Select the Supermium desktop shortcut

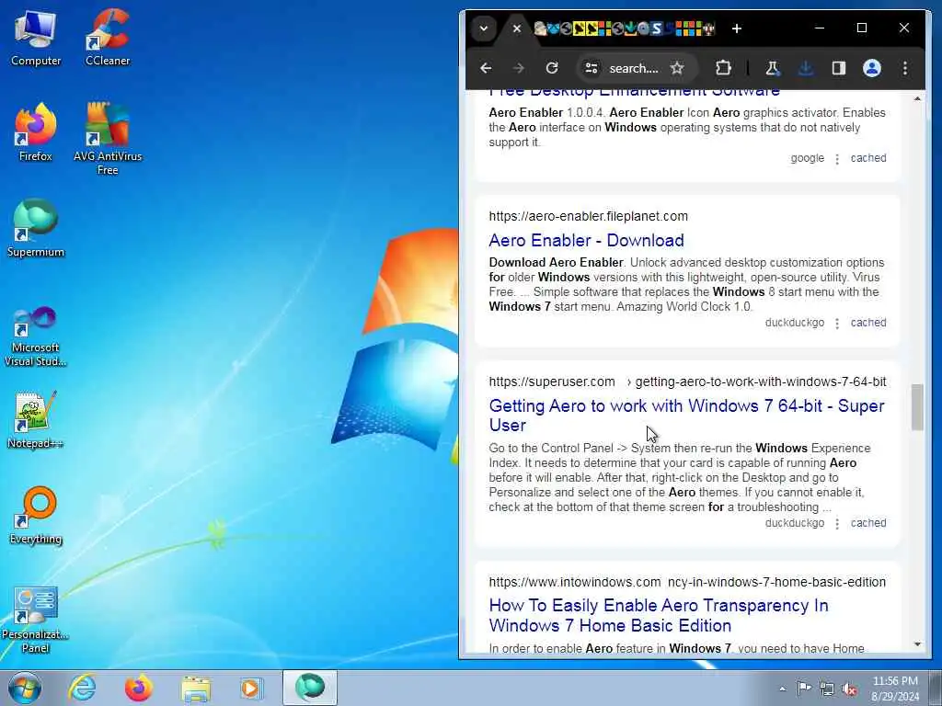coord(36,228)
